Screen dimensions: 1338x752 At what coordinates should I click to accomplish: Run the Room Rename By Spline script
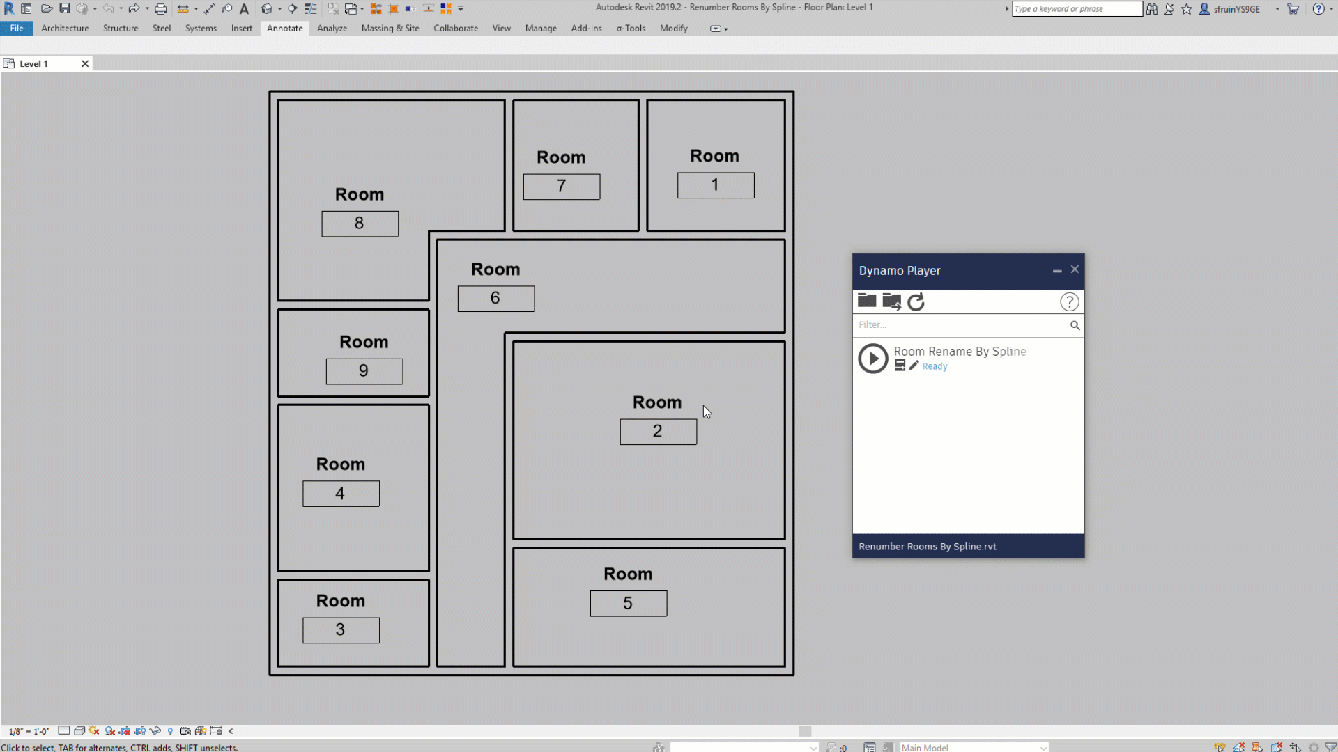872,359
